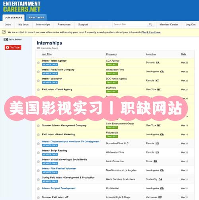The image size is (199, 200).
Task: Click Log Out
Action: tap(191, 25)
